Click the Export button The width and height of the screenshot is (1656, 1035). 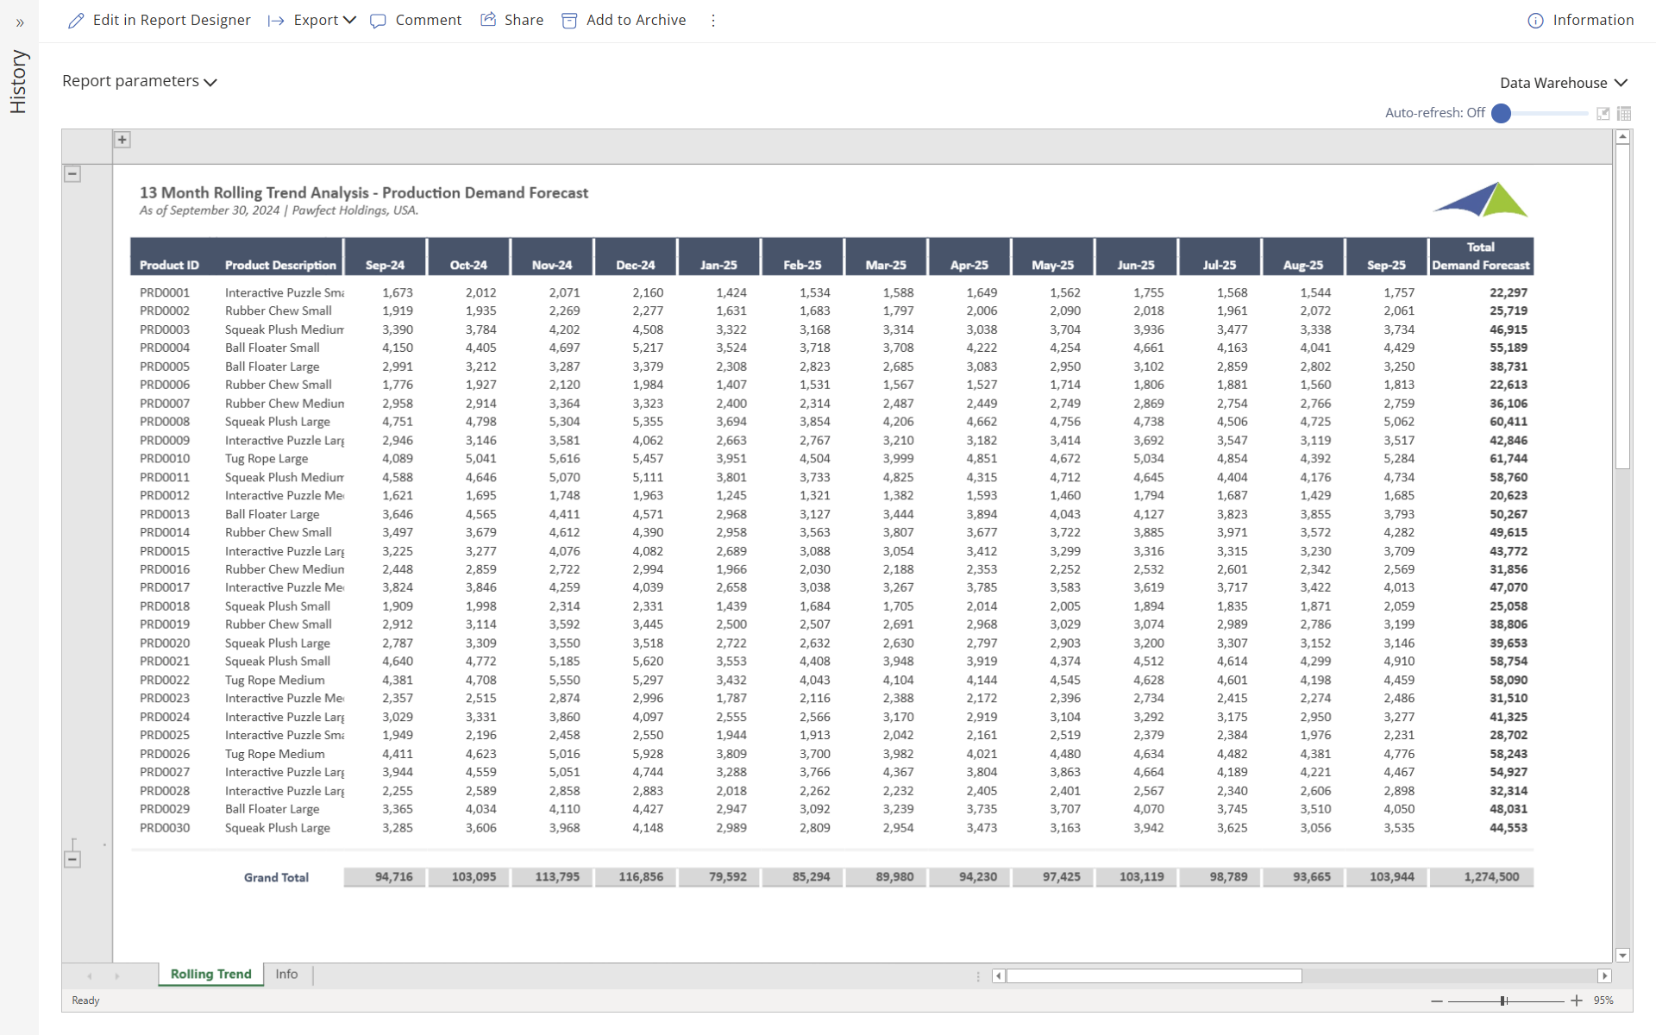click(x=316, y=20)
